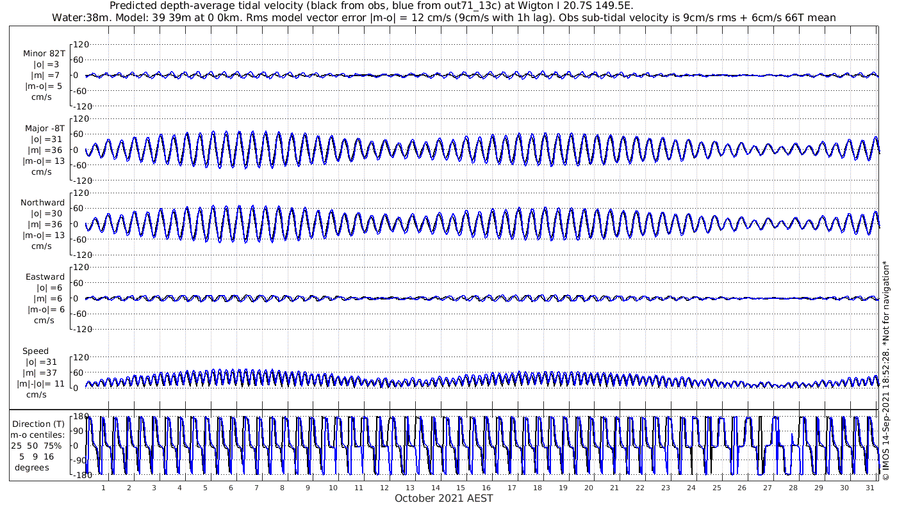Click the 'Speed' panel label
The image size is (897, 512).
[35, 351]
